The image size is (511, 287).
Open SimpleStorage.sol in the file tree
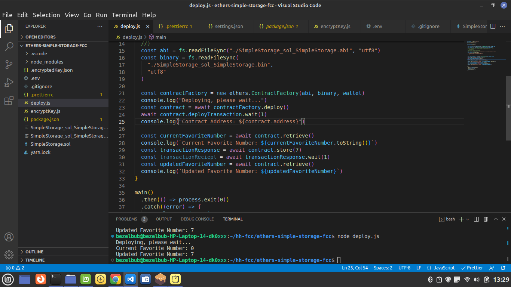64,144
